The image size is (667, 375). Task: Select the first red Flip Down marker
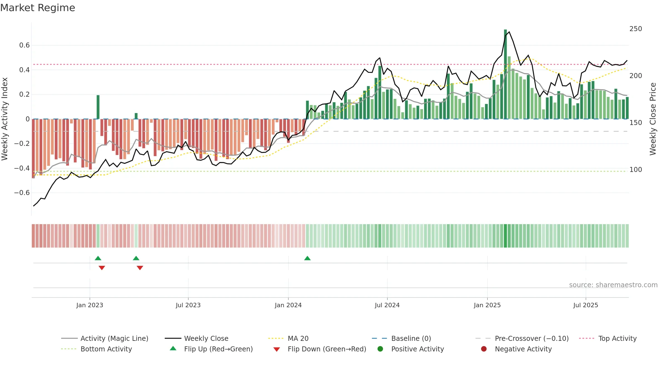point(102,268)
